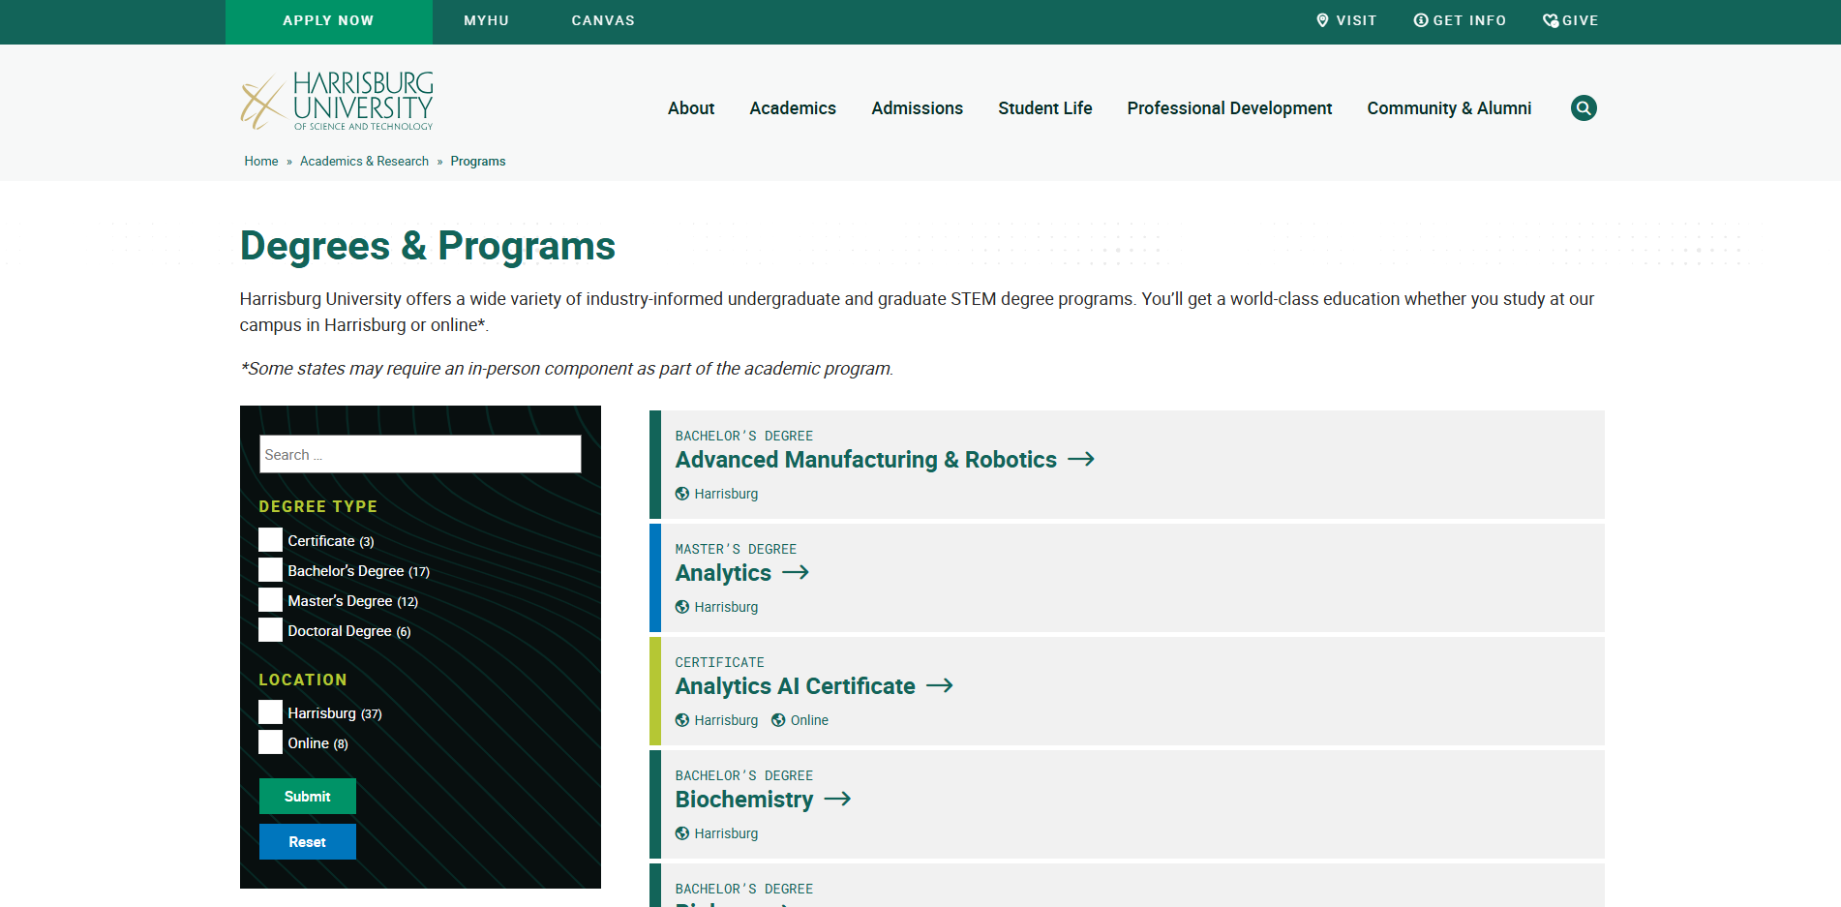1841x907 pixels.
Task: Reset the program filters
Action: (308, 842)
